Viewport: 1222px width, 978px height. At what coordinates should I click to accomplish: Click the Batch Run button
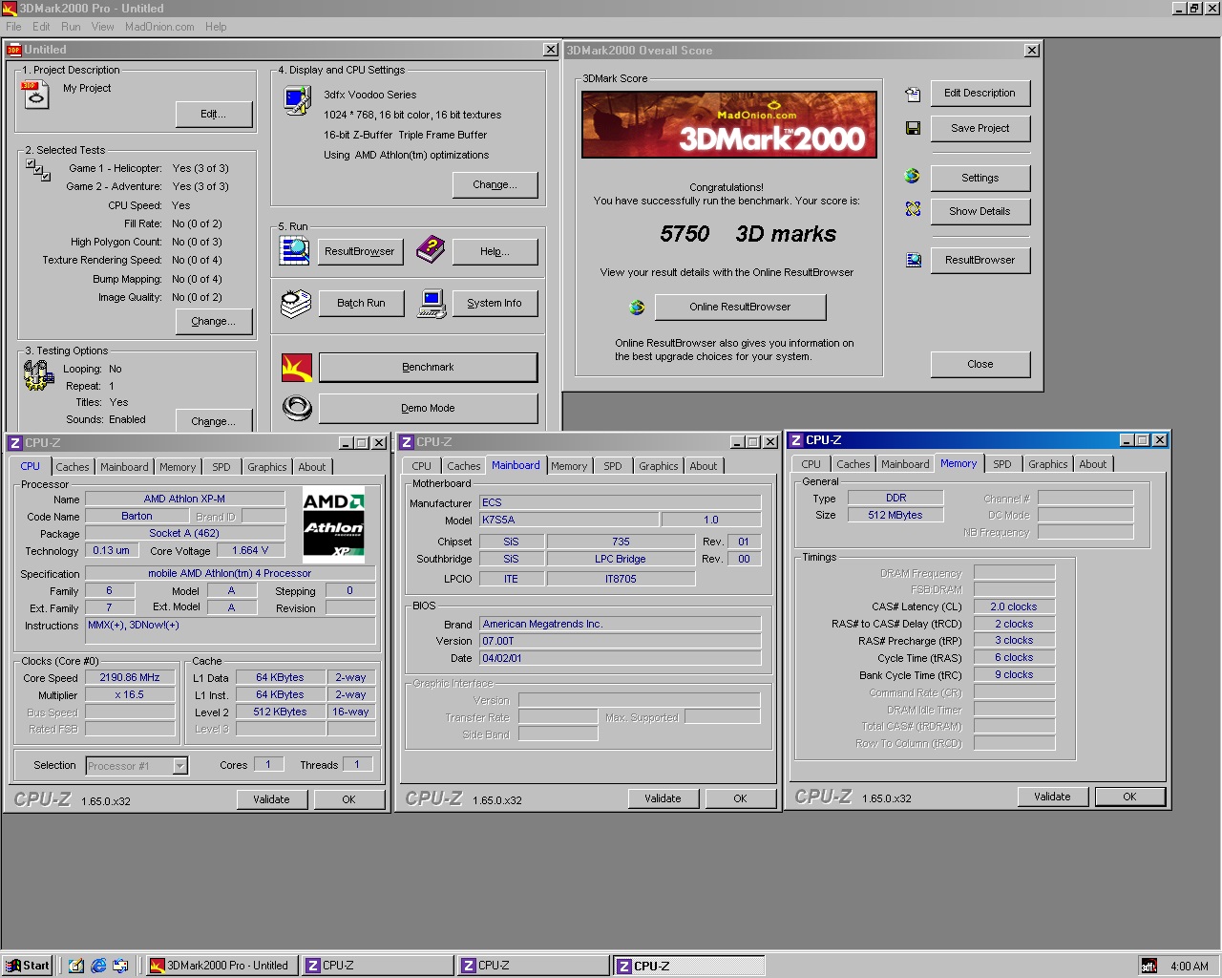click(361, 304)
